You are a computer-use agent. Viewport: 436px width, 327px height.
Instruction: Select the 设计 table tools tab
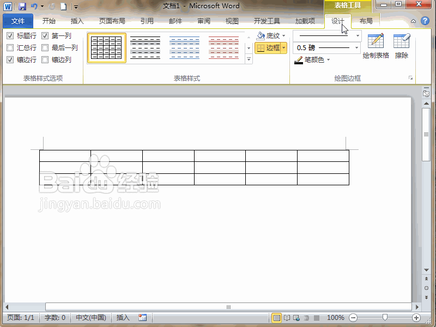(x=338, y=21)
